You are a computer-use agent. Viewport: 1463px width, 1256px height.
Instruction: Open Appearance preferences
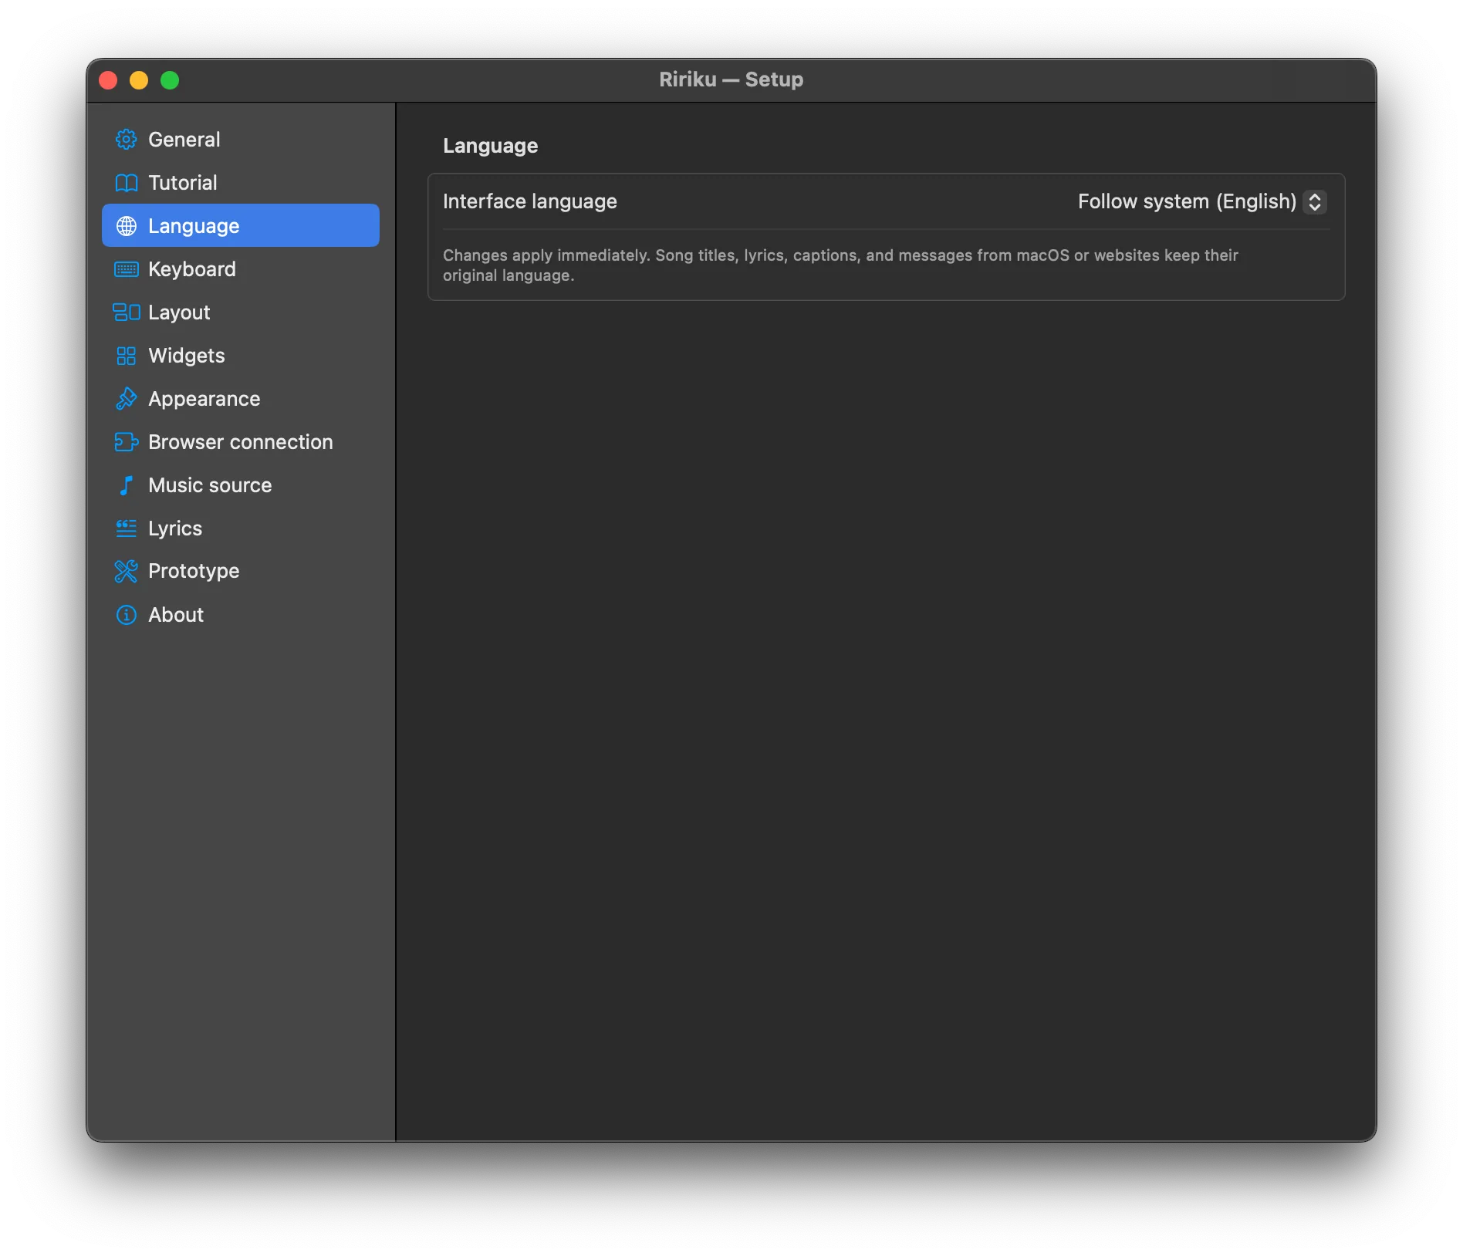point(241,399)
